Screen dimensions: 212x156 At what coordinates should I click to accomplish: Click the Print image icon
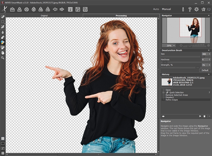pos(26,9)
